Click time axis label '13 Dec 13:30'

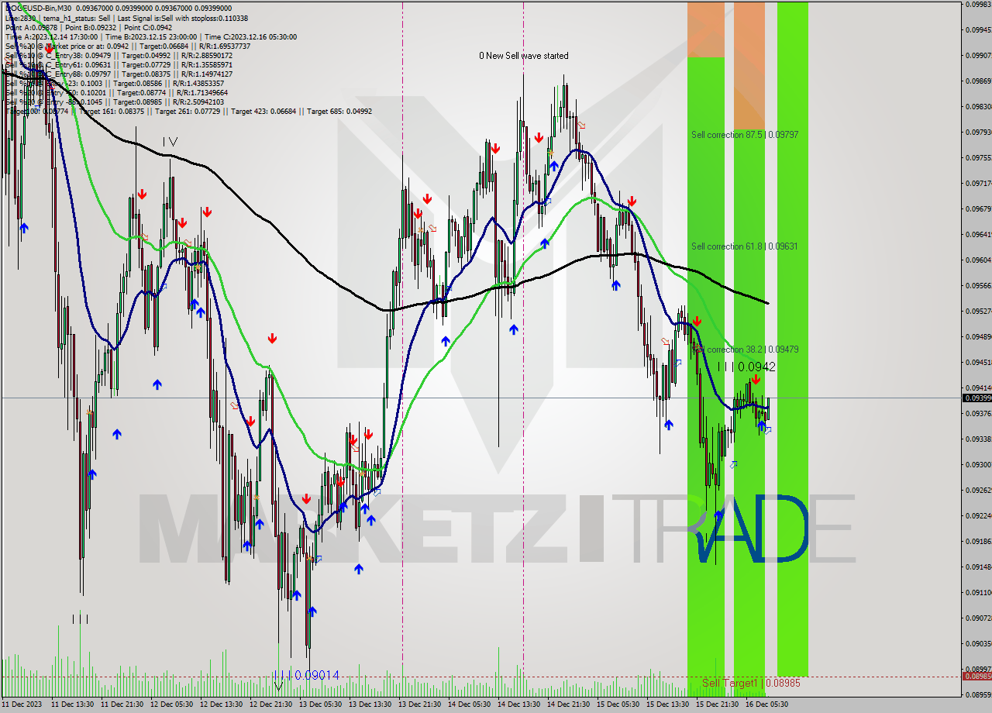tap(370, 704)
